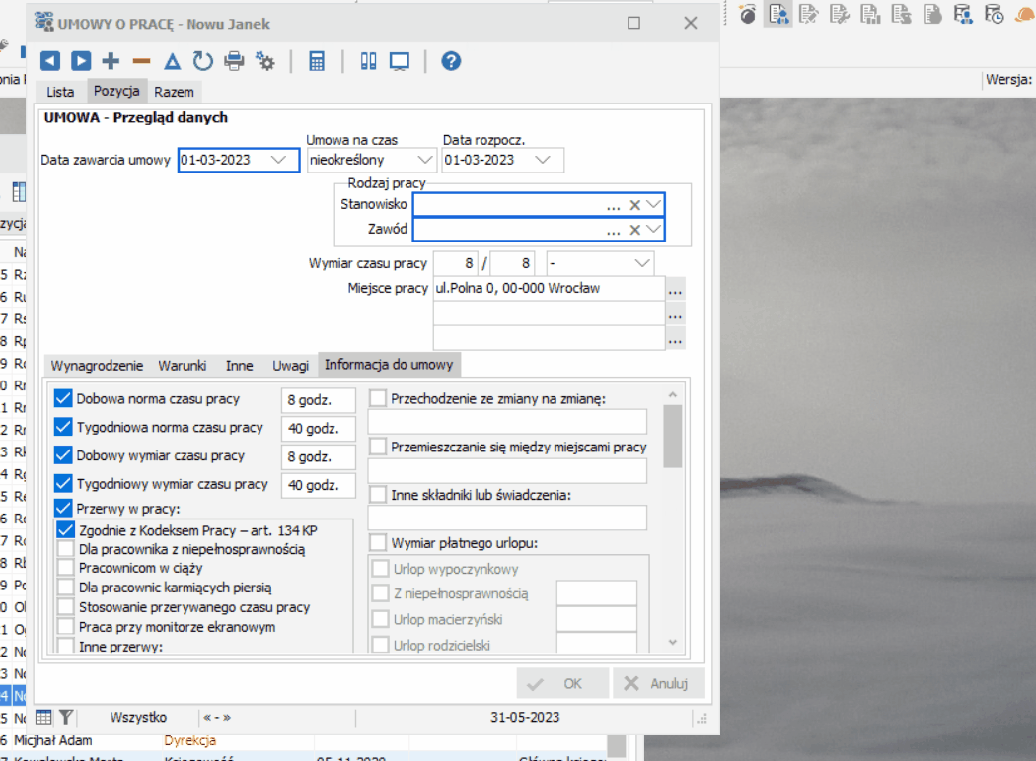The height and width of the screenshot is (761, 1036).
Task: Uncheck Dobowa norma czasu pracy
Action: (x=63, y=398)
